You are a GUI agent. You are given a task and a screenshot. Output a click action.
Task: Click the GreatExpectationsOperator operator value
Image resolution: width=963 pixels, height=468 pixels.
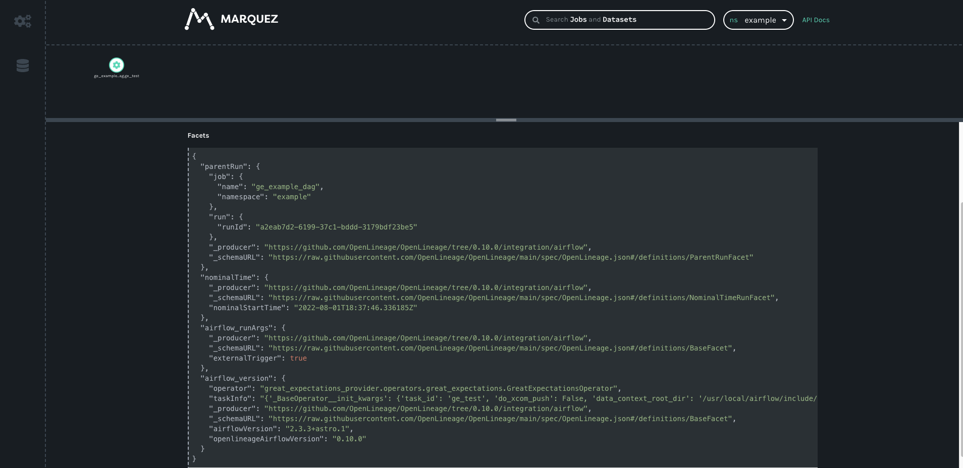point(438,388)
